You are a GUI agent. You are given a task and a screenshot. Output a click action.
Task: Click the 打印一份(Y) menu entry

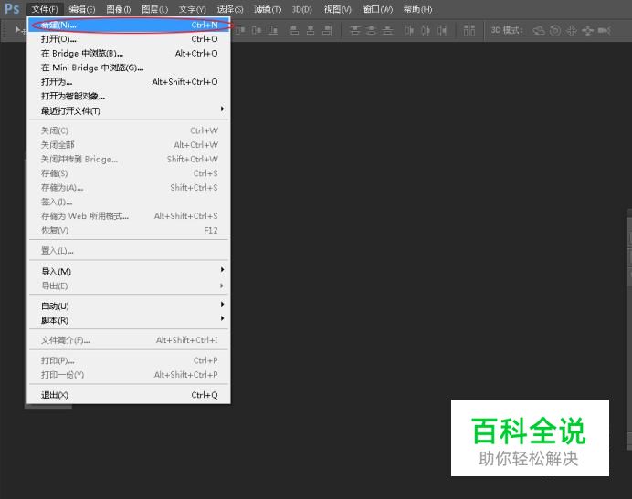[129, 375]
